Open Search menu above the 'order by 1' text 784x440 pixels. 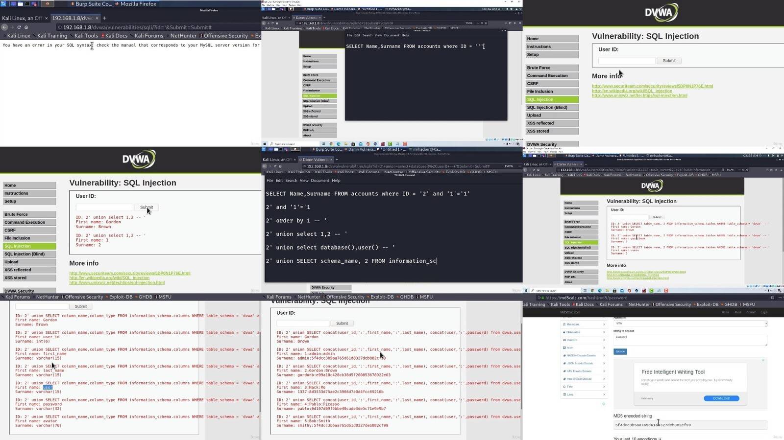tap(291, 181)
